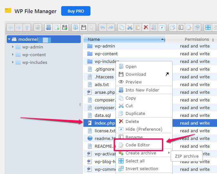The image size is (217, 174).
Task: Choose Download from the context menu
Action: [x=144, y=74]
